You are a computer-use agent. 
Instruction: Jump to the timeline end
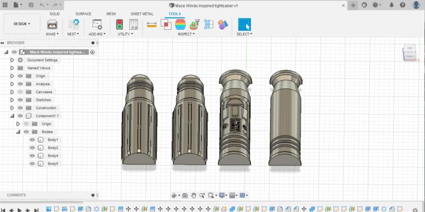[x=36, y=210]
